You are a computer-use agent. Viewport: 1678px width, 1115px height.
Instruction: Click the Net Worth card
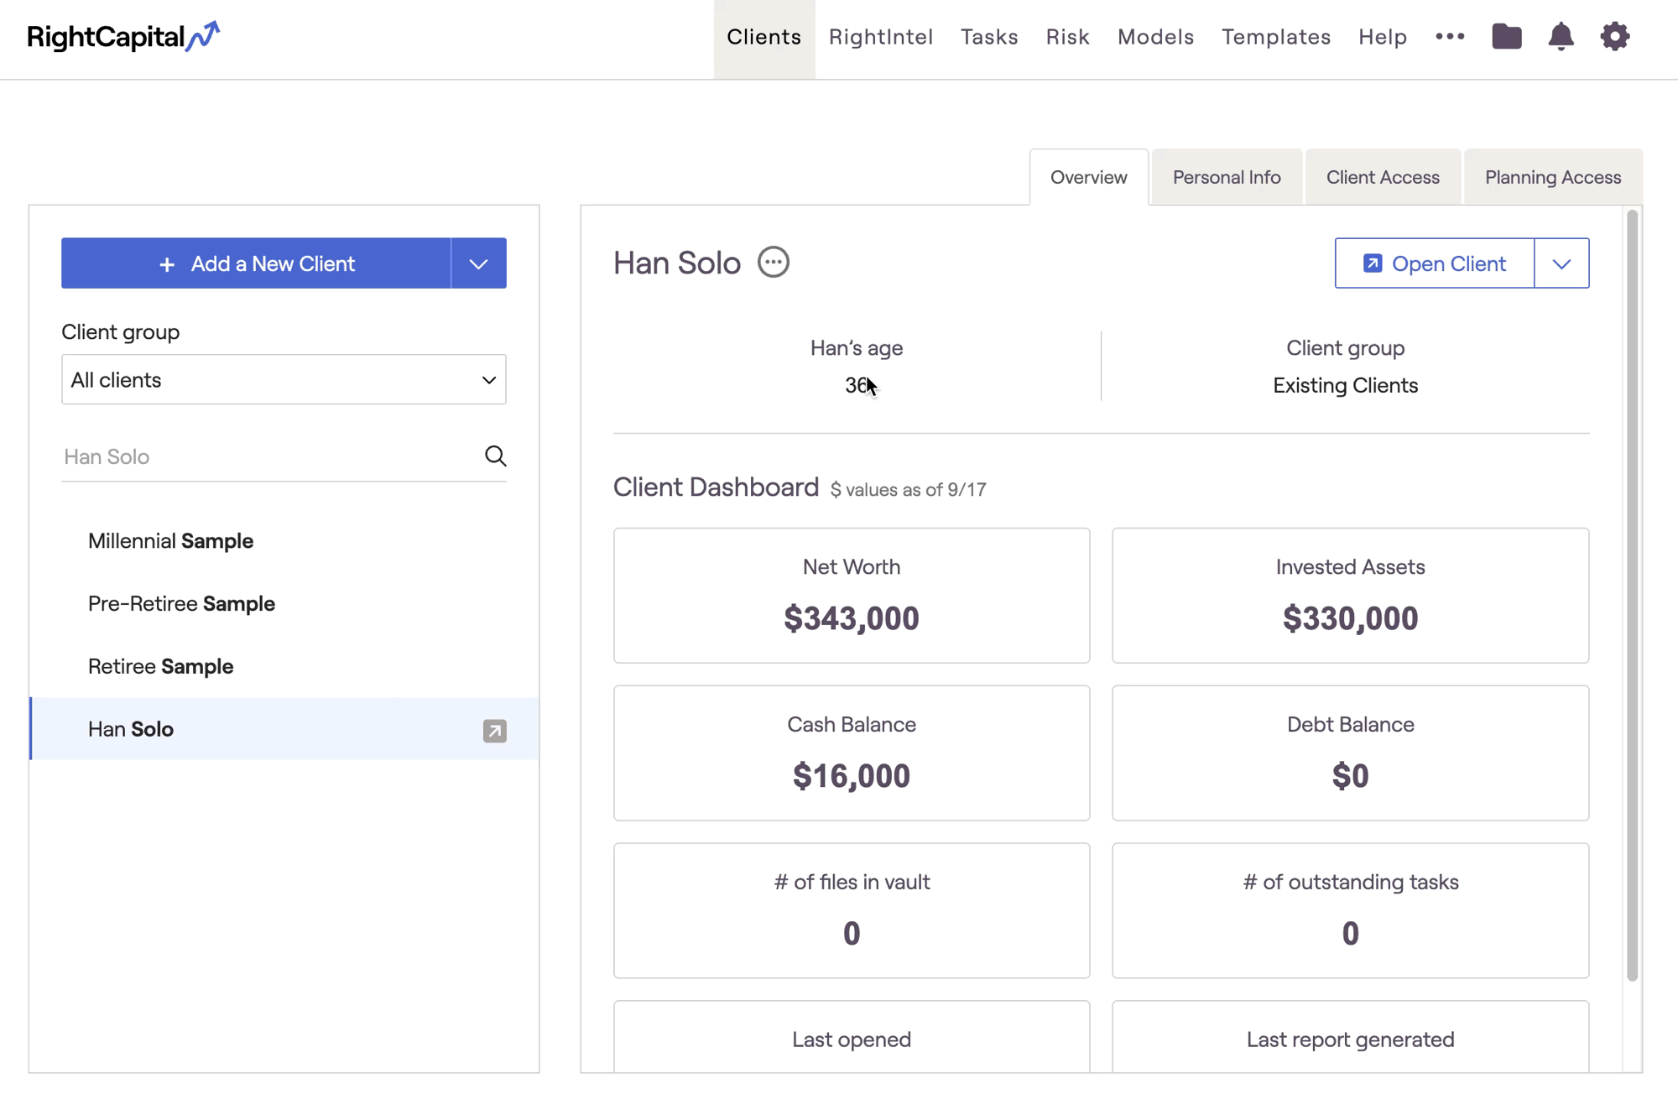[x=852, y=596]
